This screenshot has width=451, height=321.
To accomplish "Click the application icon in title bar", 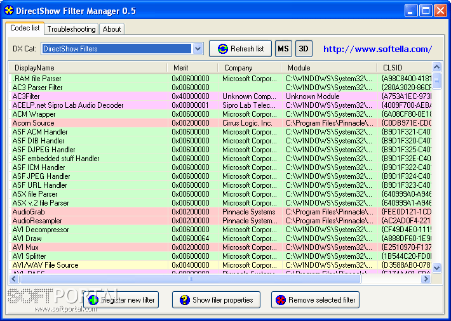I will pyautogui.click(x=9, y=11).
